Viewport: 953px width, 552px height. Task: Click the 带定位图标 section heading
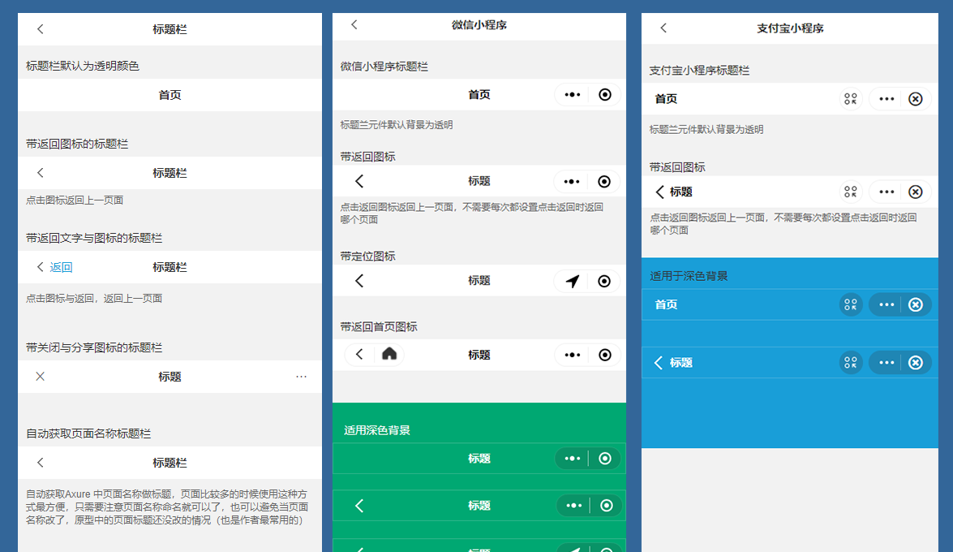pyautogui.click(x=367, y=257)
